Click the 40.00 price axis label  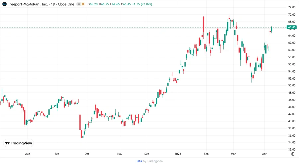click(292, 121)
